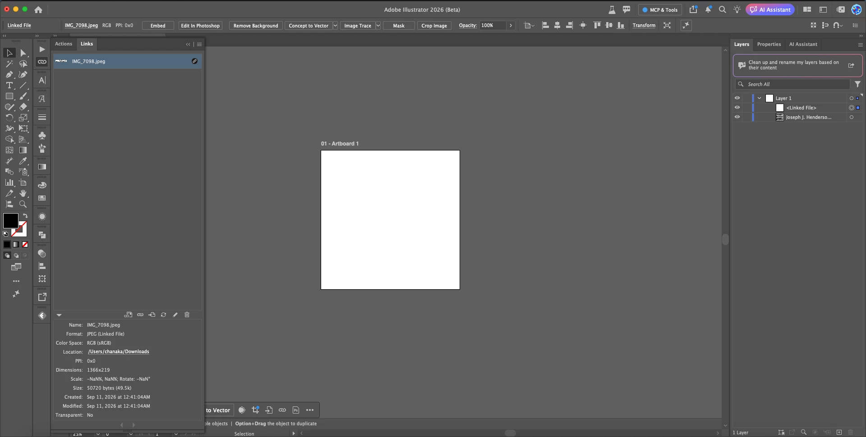
Task: Toggle visibility of the Linked File layer
Action: coord(737,107)
